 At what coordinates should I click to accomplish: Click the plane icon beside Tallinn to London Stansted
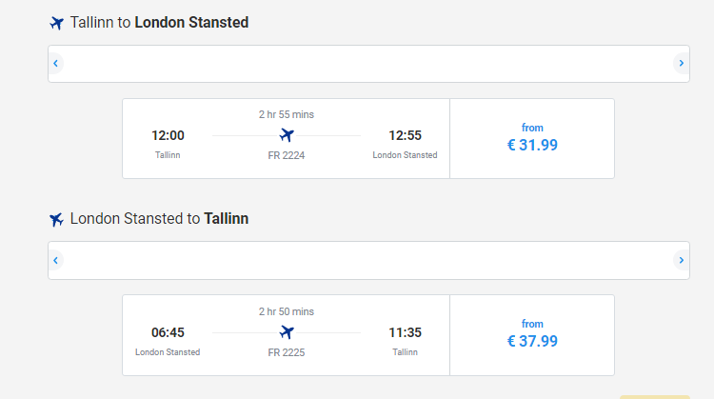point(56,23)
